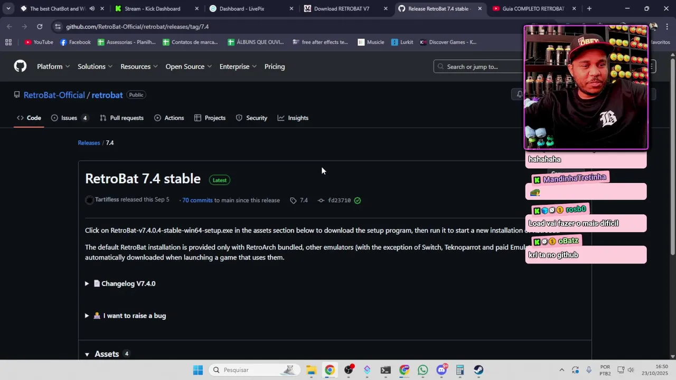Open the Discover Games bookmark

click(448, 42)
